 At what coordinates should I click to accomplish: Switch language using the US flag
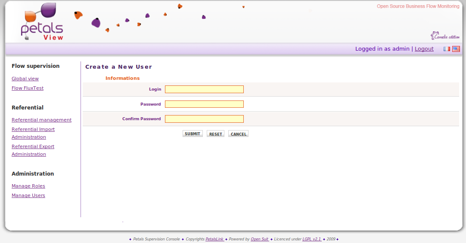(x=456, y=49)
